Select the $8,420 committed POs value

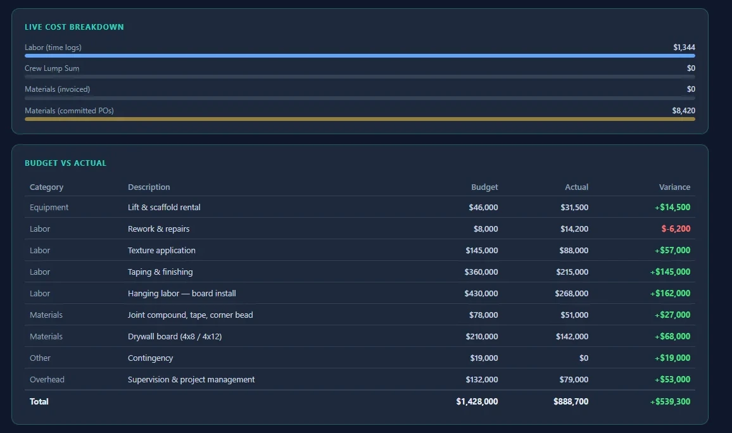pyautogui.click(x=683, y=111)
